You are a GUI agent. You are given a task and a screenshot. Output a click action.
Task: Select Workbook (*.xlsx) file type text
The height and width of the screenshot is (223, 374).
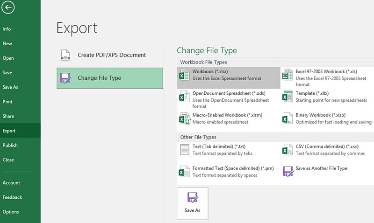point(210,71)
